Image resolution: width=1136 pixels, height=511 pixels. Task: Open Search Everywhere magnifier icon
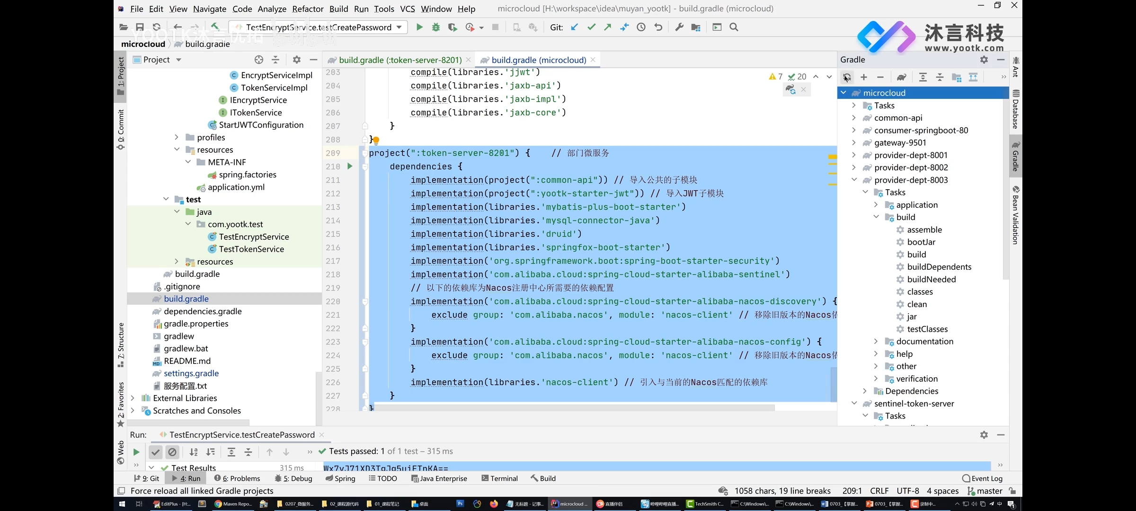734,27
